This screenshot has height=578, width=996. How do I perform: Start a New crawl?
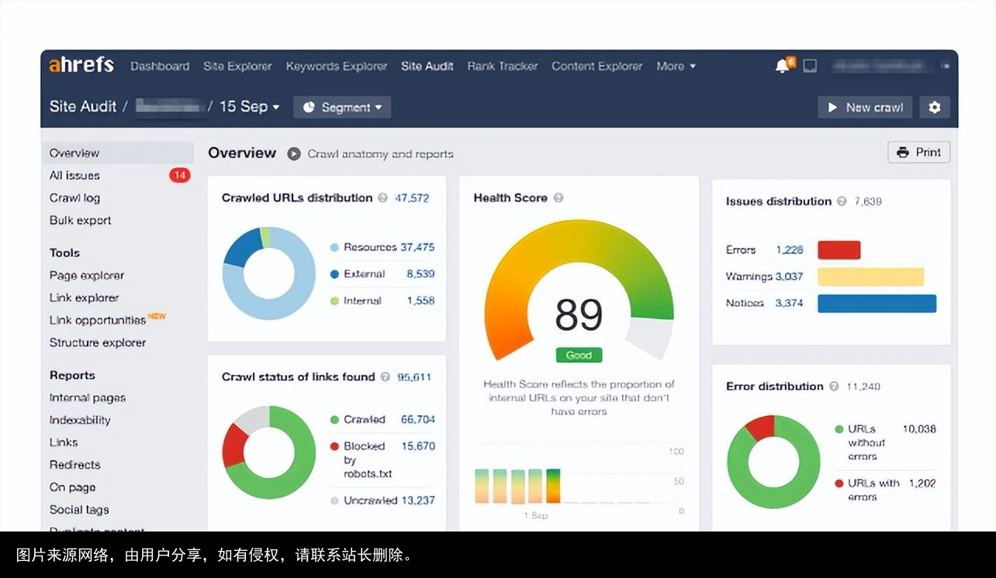(865, 107)
